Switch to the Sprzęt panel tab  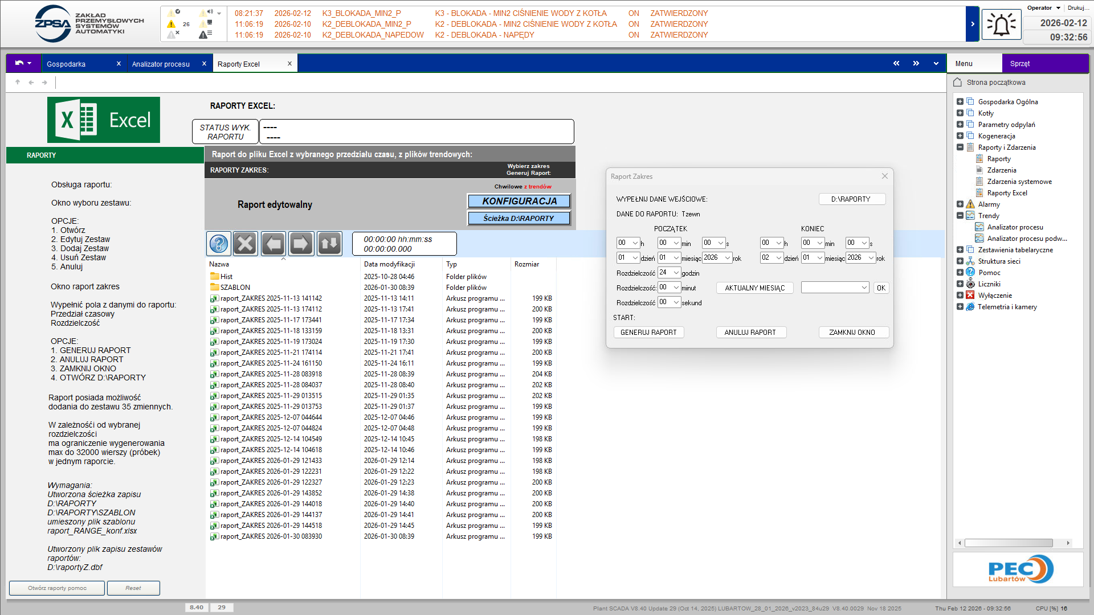1019,64
